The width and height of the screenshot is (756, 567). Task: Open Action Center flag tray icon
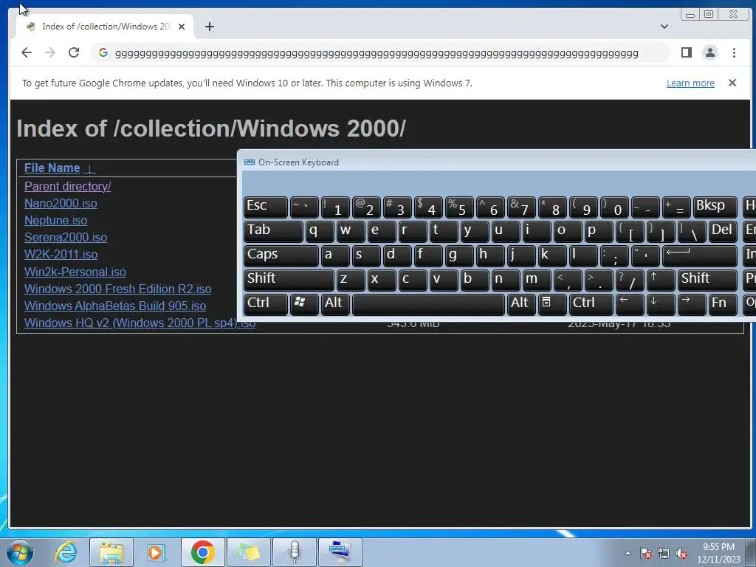[645, 554]
